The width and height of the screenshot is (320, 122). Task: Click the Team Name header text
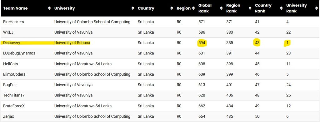15,8
